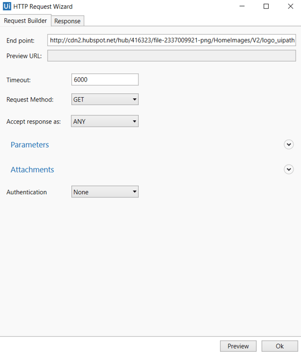Image resolution: width=301 pixels, height=355 pixels.
Task: Minimize the HTTP Request Wizard window
Action: (242, 6)
